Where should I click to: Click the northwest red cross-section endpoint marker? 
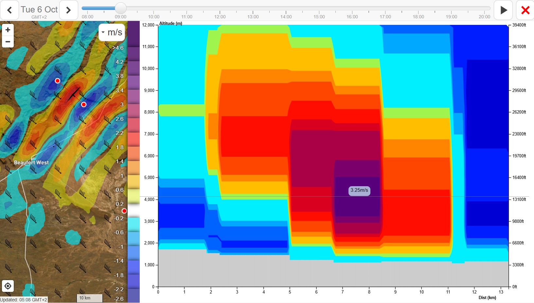pyautogui.click(x=58, y=81)
